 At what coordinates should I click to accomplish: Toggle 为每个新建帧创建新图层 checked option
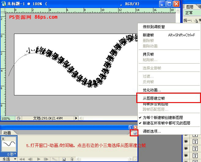169,117
